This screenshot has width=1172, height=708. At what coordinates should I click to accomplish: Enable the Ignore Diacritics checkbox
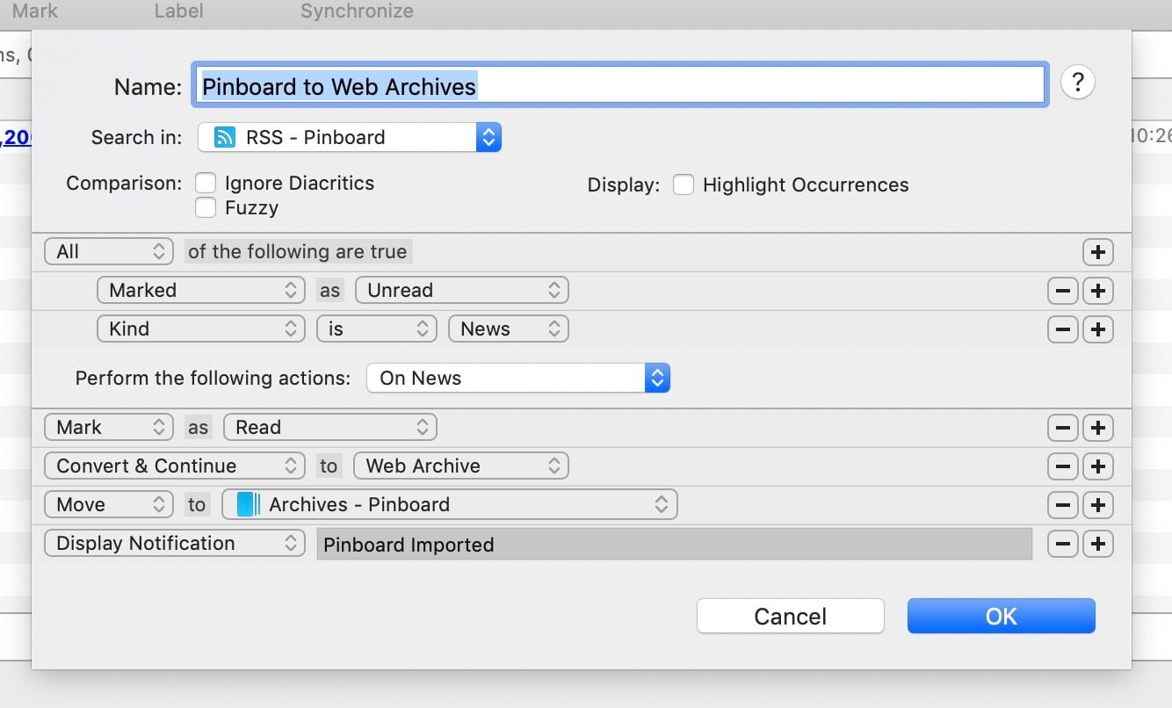coord(206,183)
